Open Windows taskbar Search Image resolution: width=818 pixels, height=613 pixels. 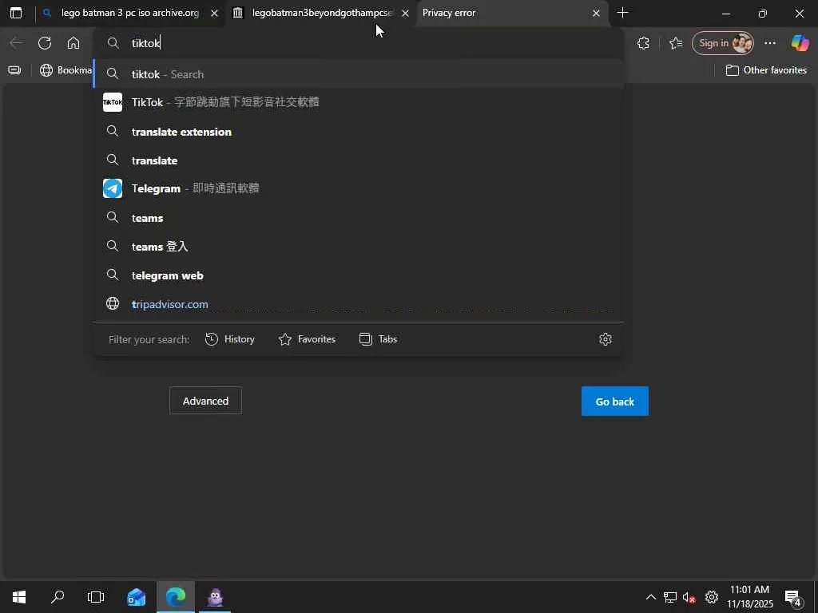click(58, 597)
